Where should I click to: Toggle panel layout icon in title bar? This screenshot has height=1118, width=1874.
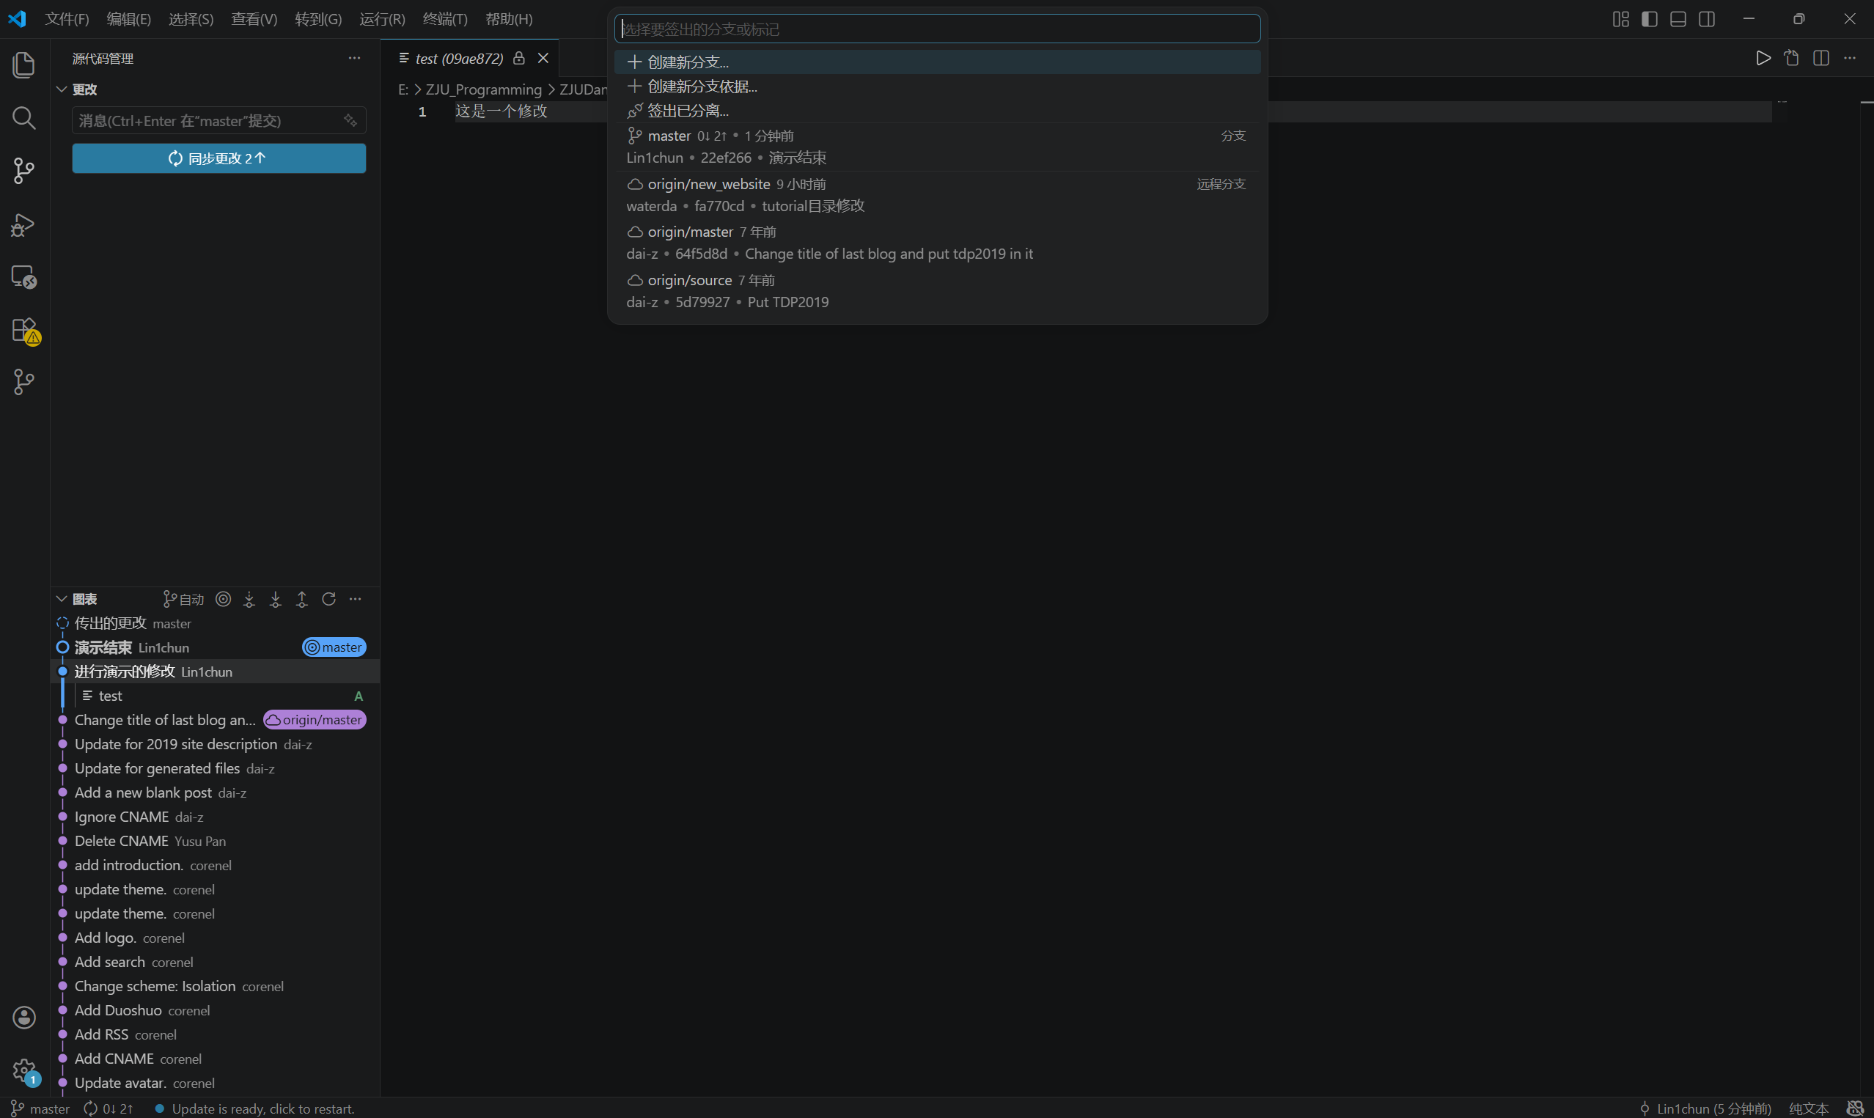[x=1678, y=19]
